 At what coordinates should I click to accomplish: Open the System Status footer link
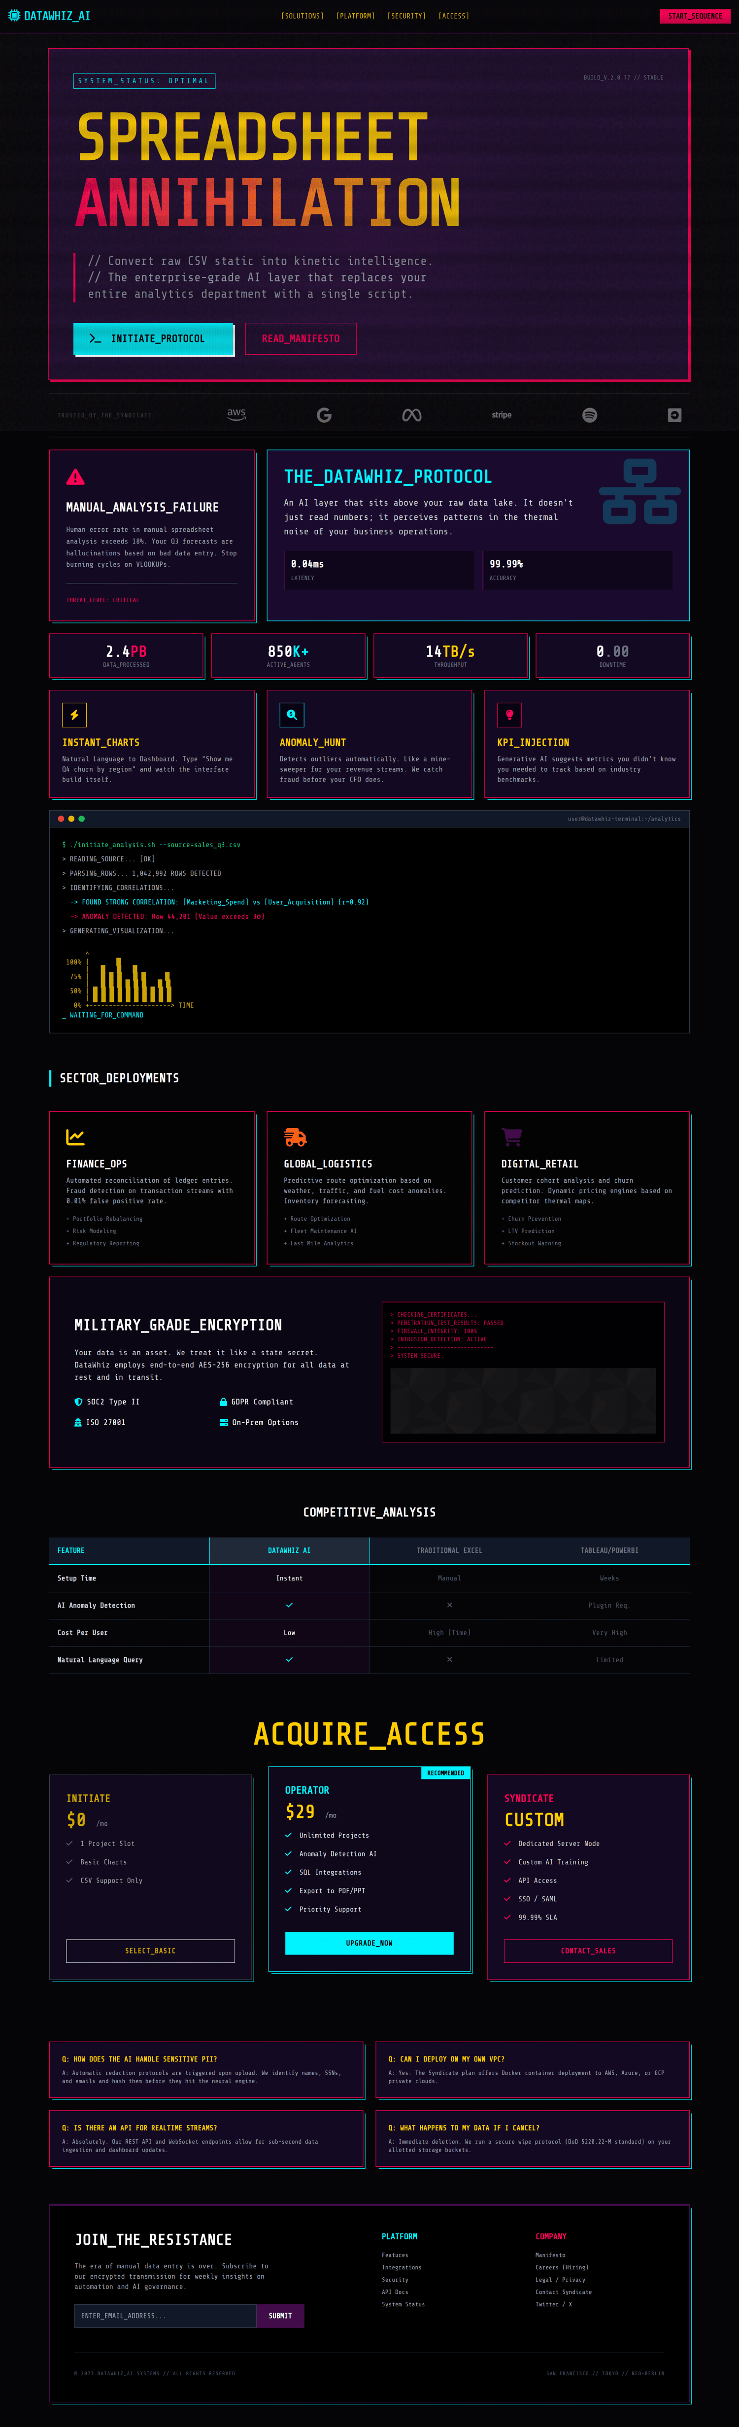(403, 2304)
